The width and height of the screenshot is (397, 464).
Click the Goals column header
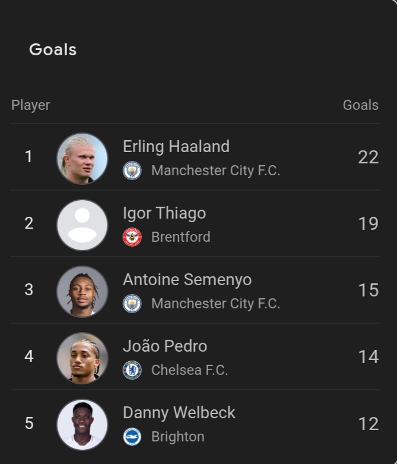pyautogui.click(x=360, y=105)
